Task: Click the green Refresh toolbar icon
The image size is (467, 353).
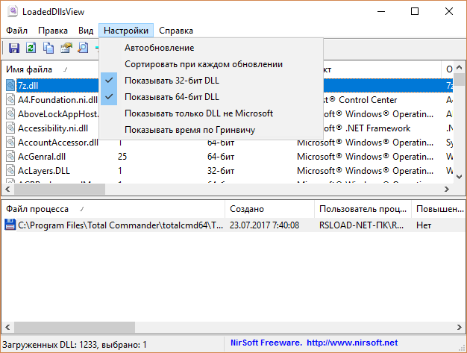Action: (x=31, y=49)
